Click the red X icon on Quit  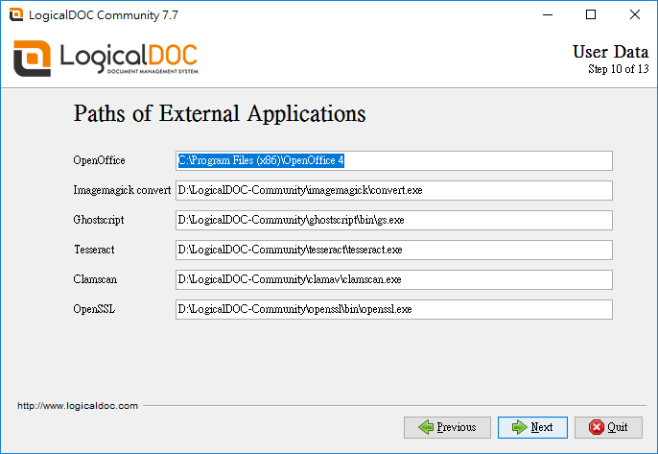point(597,427)
